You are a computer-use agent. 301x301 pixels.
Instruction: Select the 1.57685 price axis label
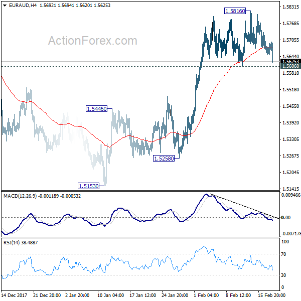tap(290, 24)
